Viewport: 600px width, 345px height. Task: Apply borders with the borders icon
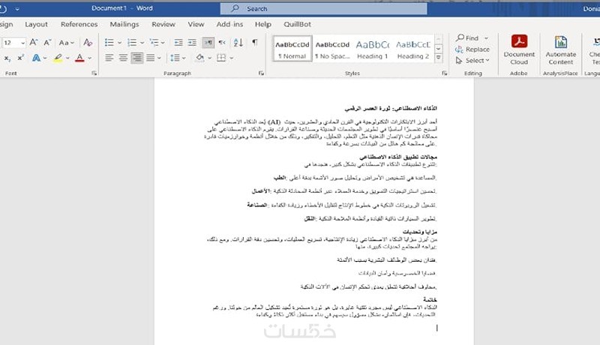[x=221, y=58]
